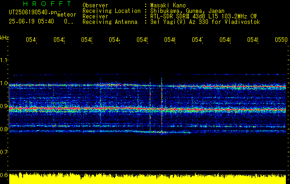Click the 0545 time axis marker
290x184 pixels.
pyautogui.click(x=142, y=40)
